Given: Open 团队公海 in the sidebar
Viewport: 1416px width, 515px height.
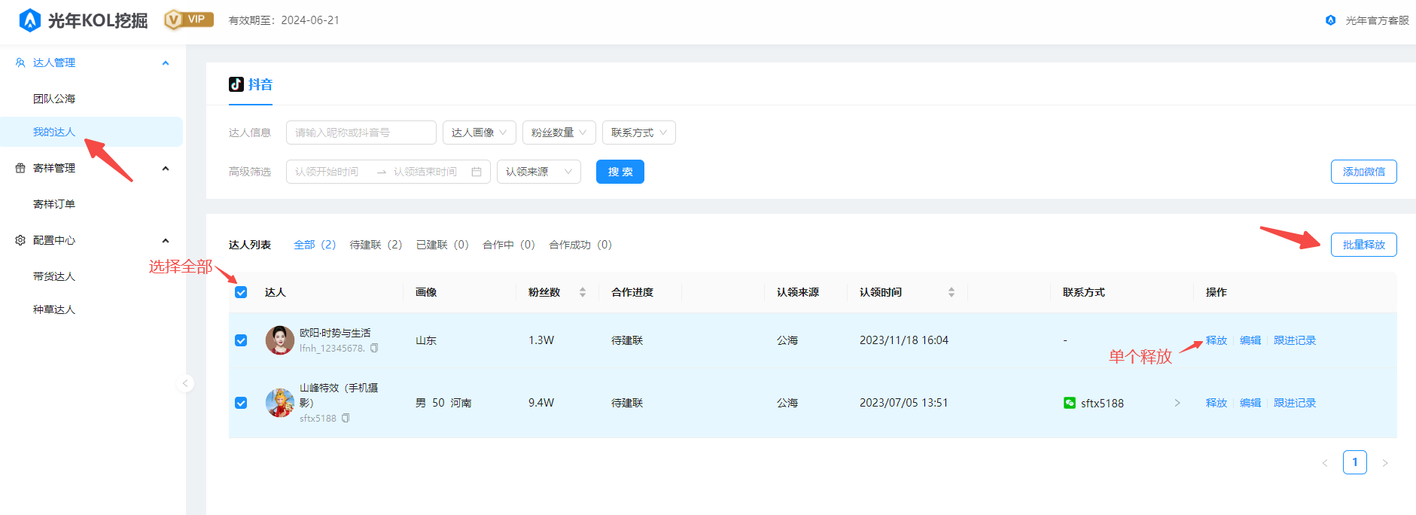Looking at the screenshot, I should coord(54,99).
